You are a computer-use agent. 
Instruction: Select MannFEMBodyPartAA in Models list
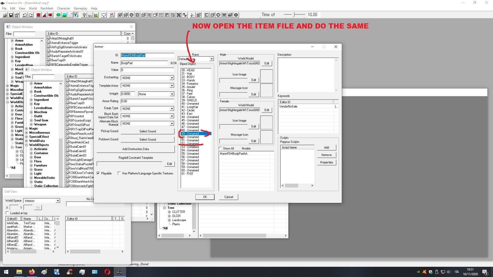point(234,154)
